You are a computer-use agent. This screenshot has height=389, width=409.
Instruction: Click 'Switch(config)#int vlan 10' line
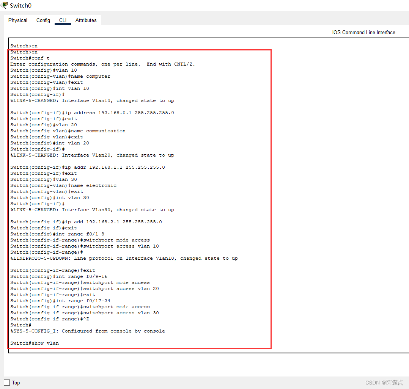[x=50, y=88]
